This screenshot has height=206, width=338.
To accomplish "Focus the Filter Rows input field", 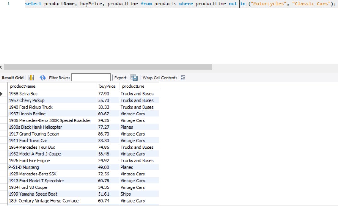I will [91, 77].
